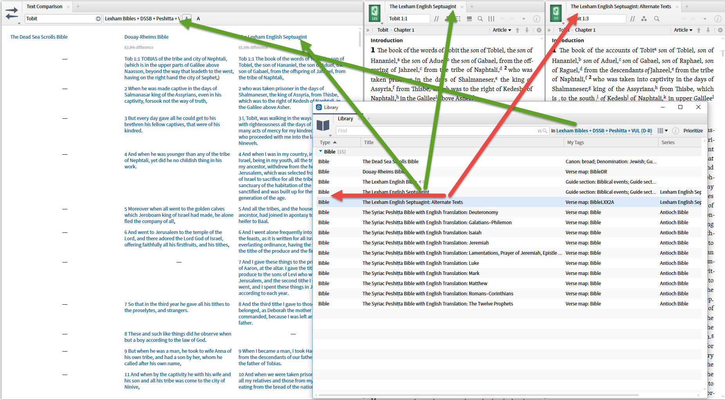Select the Syriac Peshitta Deuteronomy row
Viewport: 725px width, 400px height.
click(x=509, y=212)
